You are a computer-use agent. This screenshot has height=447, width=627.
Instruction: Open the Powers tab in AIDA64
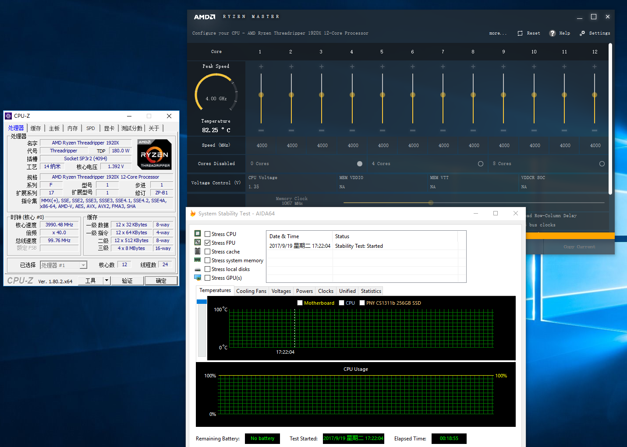coord(305,291)
